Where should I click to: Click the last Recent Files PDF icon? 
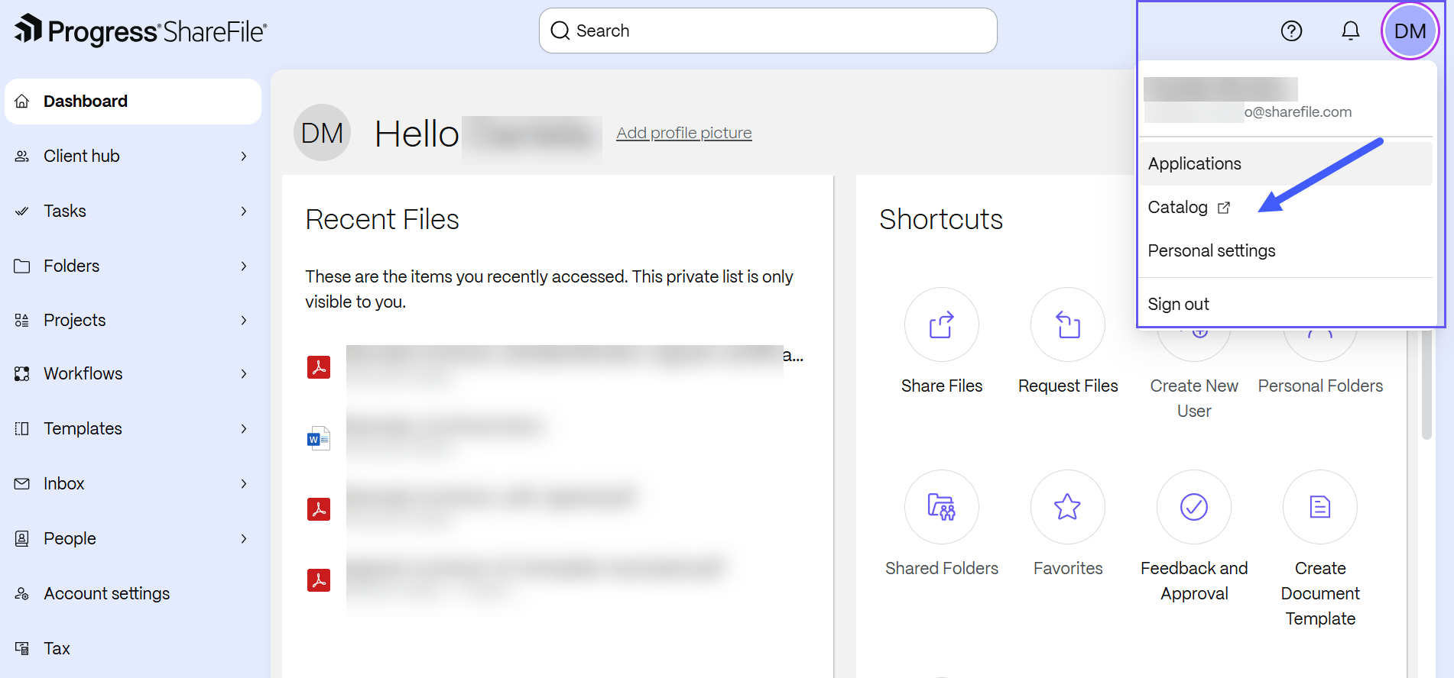319,580
